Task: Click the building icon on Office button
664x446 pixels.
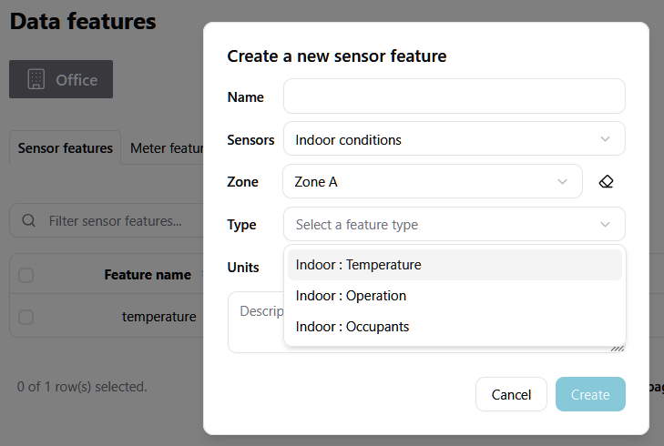Action: [x=36, y=79]
